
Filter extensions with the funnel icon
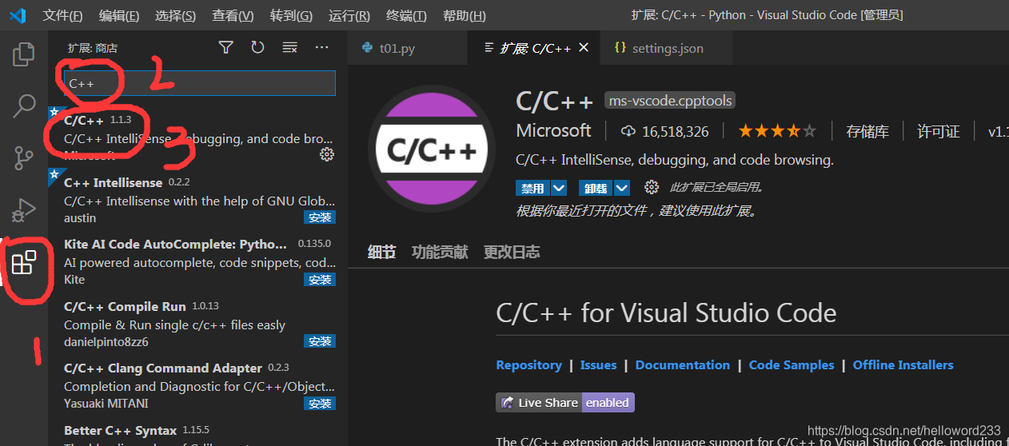coord(226,48)
